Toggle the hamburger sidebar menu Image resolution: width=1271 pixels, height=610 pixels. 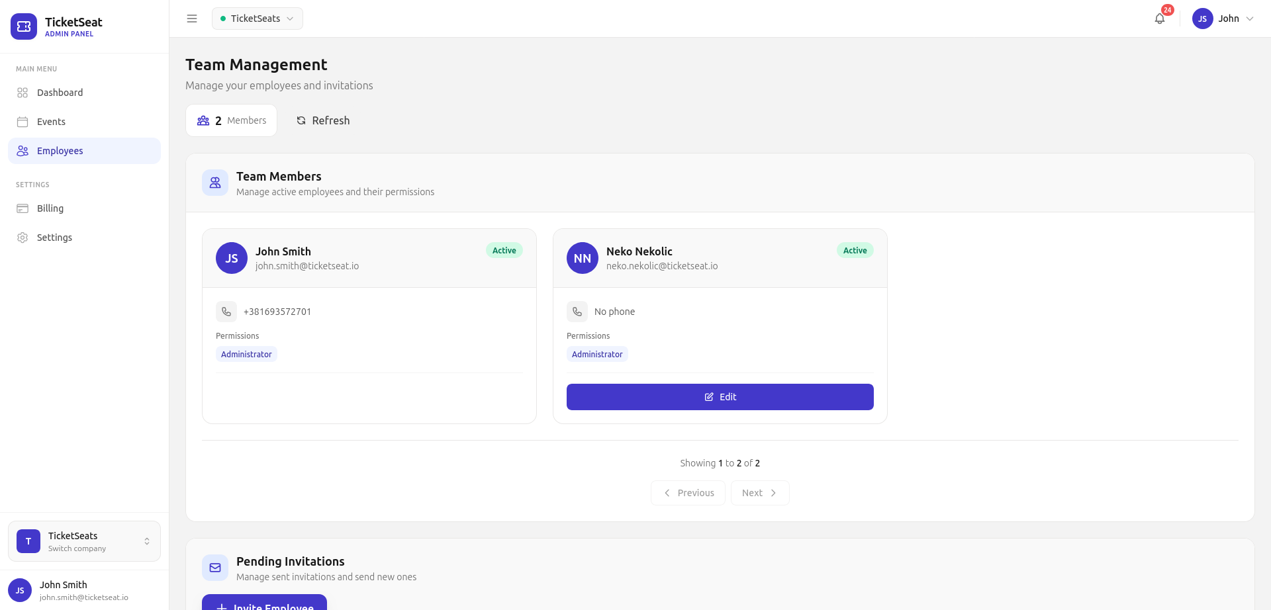coord(192,19)
